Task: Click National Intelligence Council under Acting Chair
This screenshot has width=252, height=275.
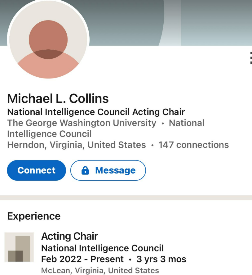Action: click(x=102, y=248)
